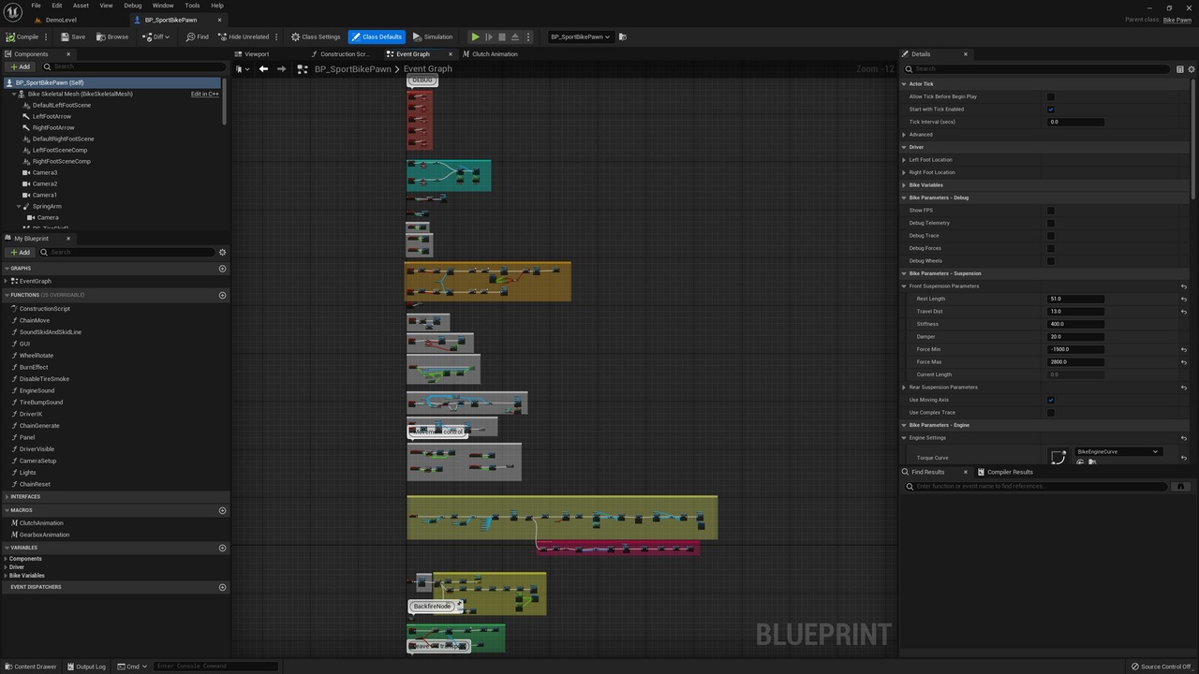The width and height of the screenshot is (1199, 674).
Task: Toggle Hide Unrelated nodes
Action: click(x=244, y=37)
